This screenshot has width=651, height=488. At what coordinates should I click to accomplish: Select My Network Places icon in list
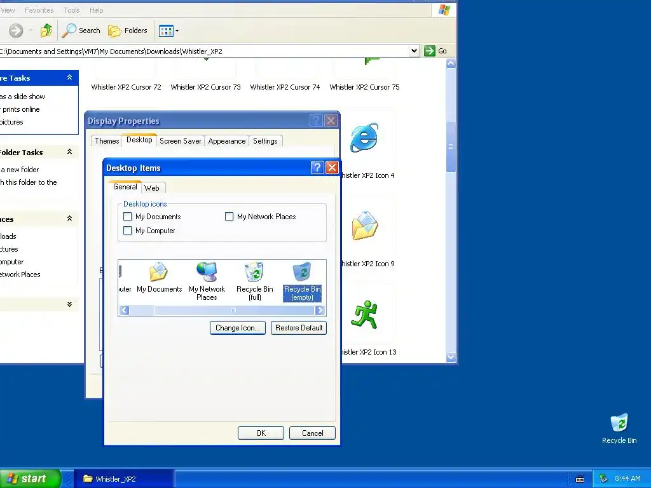coord(207,281)
